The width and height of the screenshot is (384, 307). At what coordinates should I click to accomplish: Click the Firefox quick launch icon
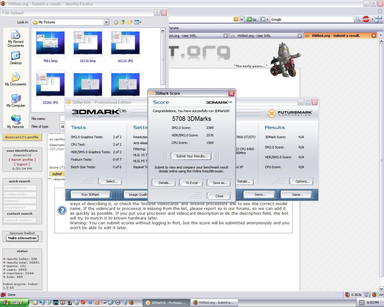[132, 303]
